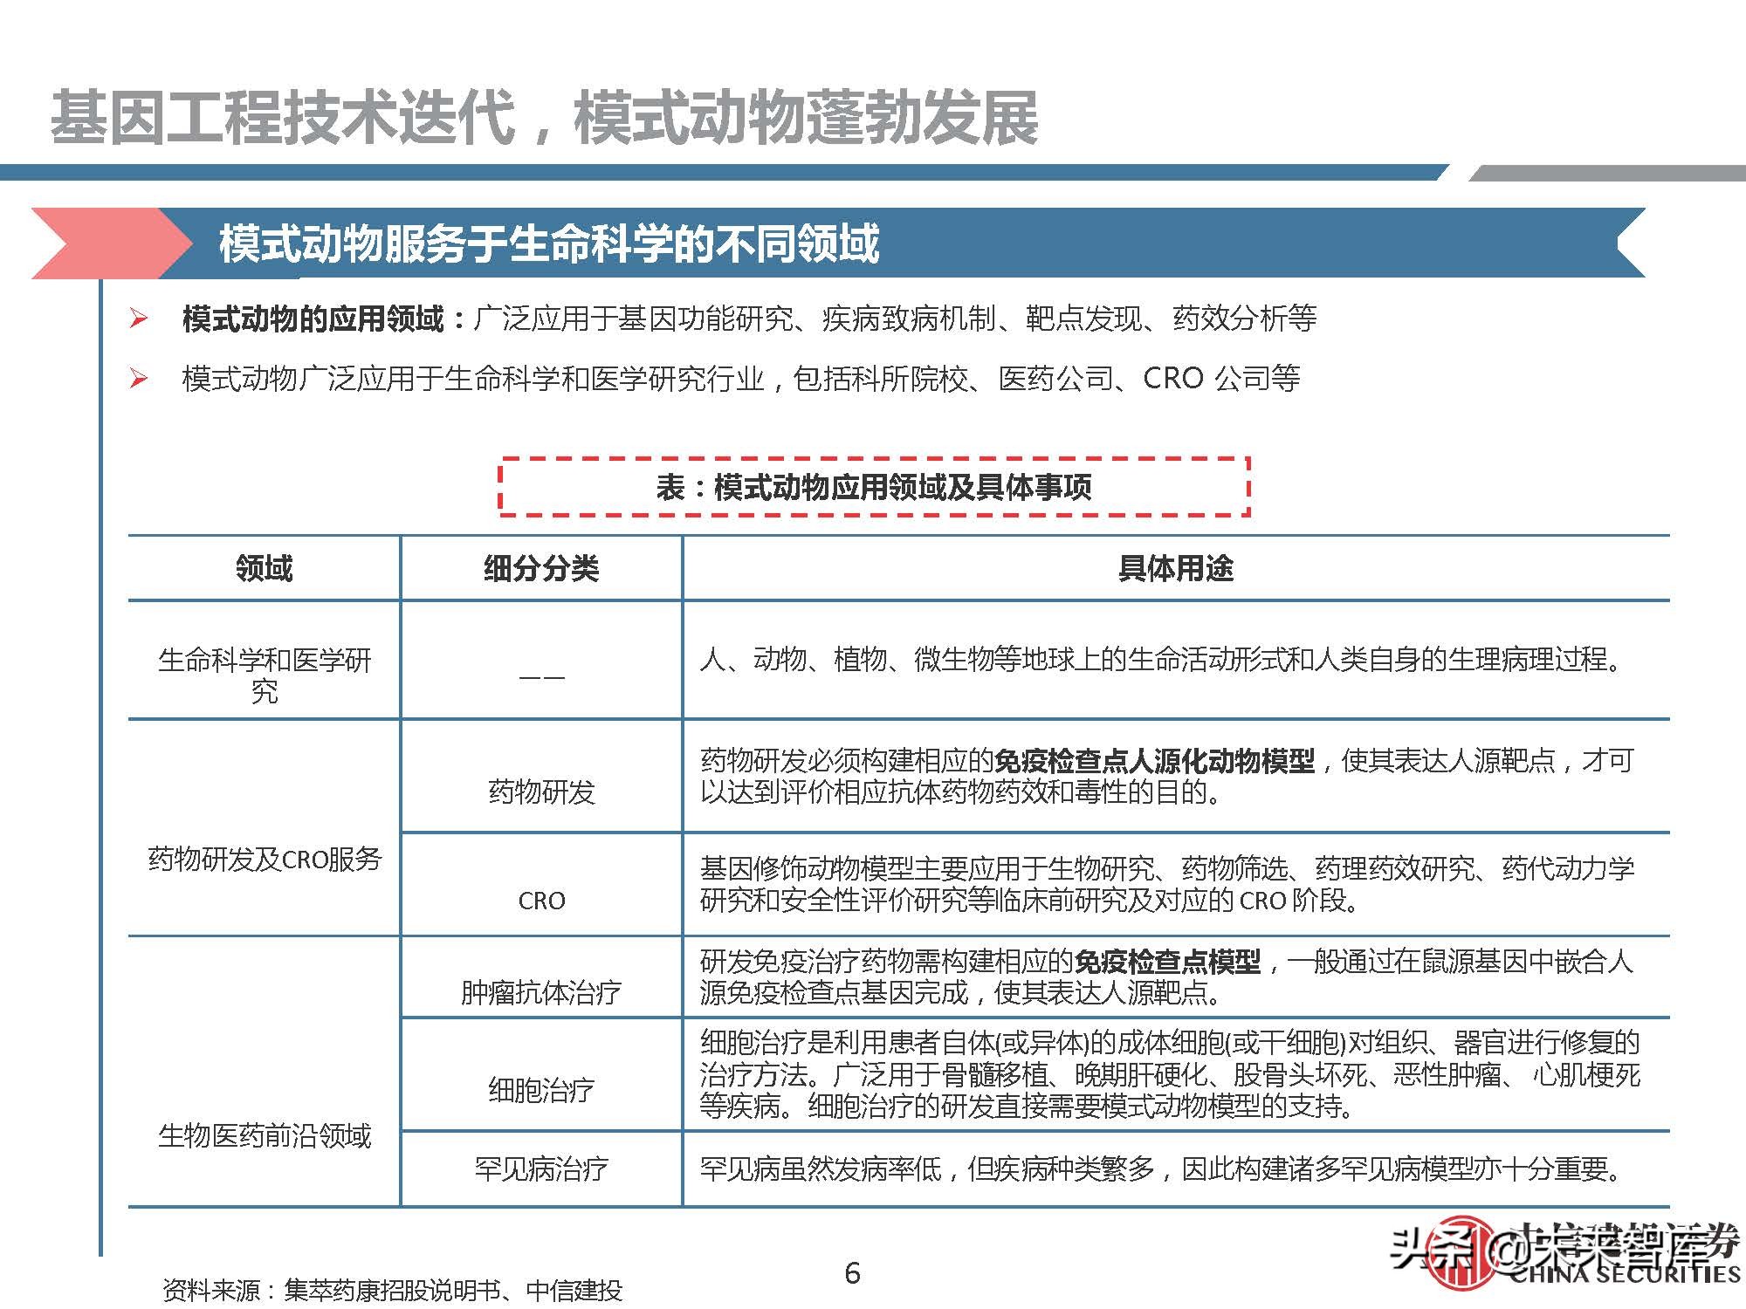Click the bold phrase 免疫检查点人源化动物模型

(1154, 760)
